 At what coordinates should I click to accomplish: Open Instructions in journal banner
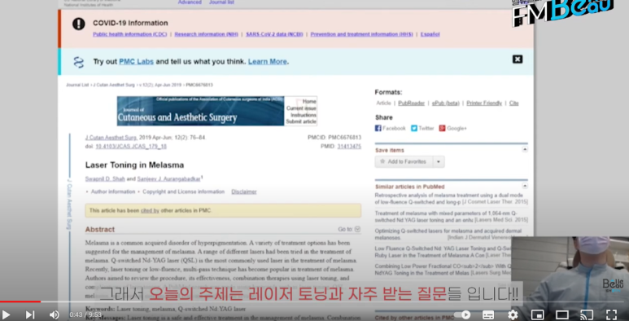(x=304, y=115)
